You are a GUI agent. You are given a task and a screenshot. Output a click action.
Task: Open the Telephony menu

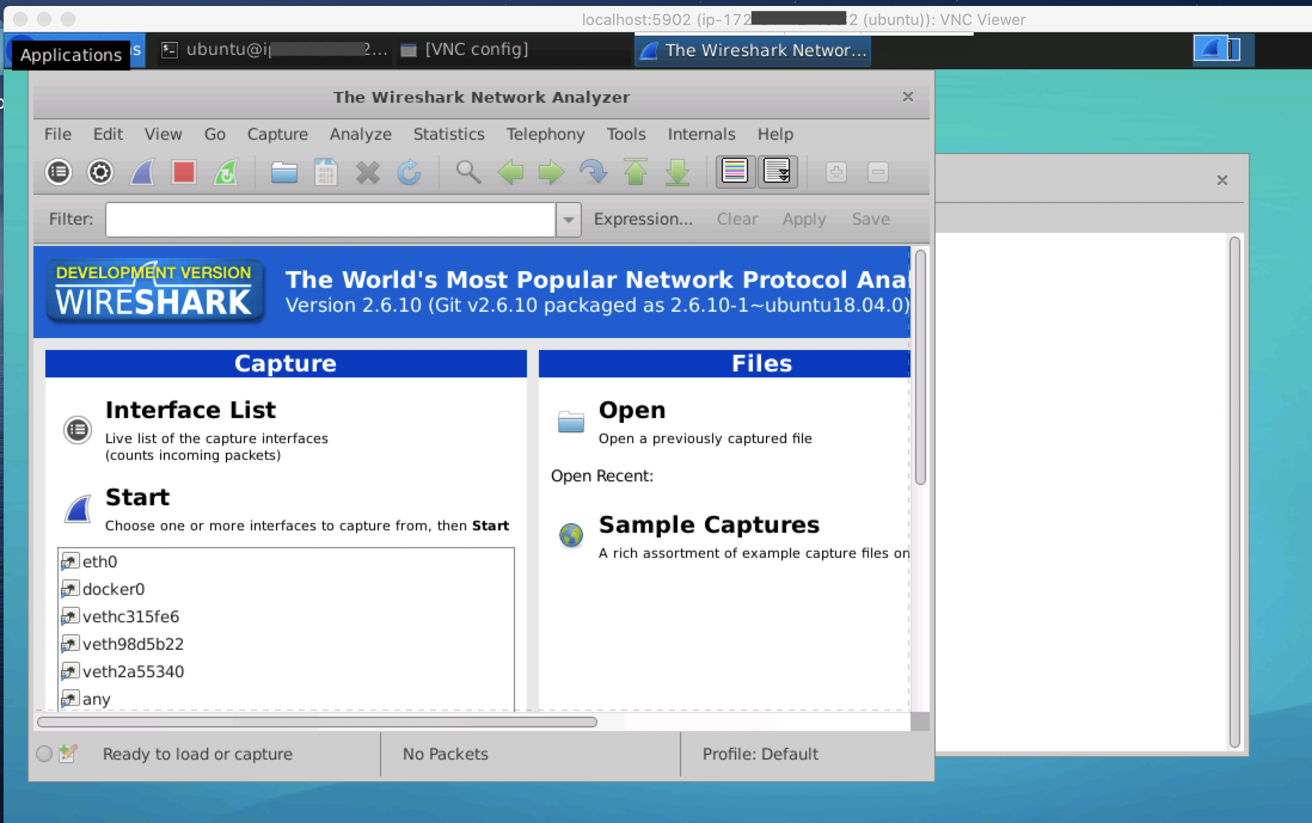[x=546, y=134]
